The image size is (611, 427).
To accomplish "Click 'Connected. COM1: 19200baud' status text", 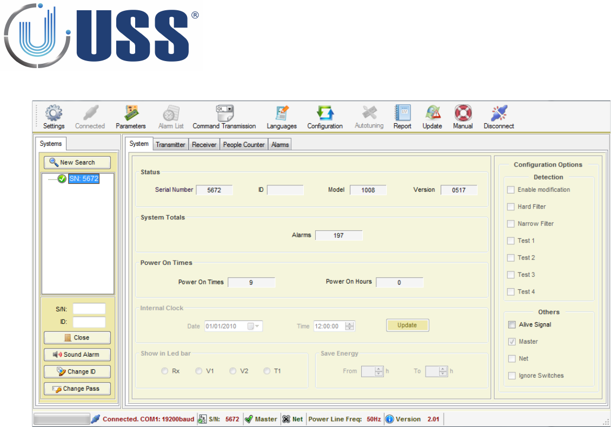I will point(149,419).
